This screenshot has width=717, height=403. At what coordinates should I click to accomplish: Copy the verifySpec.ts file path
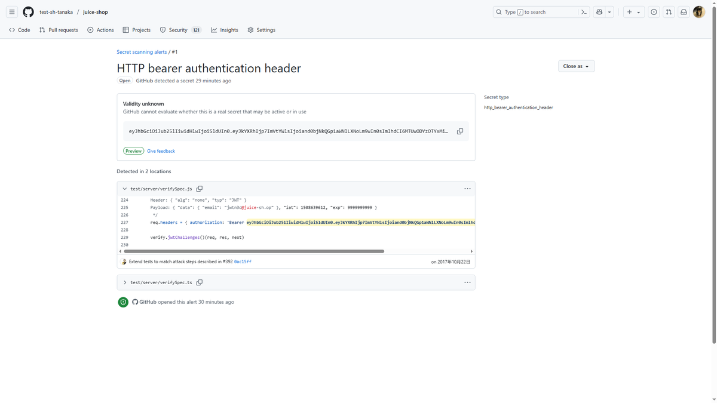click(x=200, y=282)
